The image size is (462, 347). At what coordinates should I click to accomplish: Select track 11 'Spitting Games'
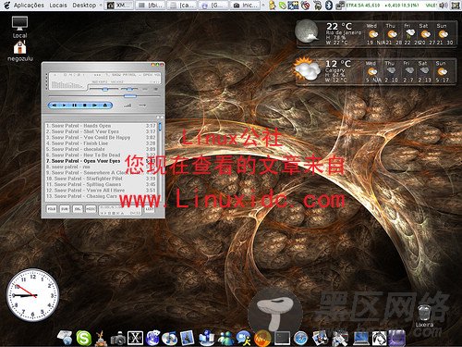click(101, 184)
